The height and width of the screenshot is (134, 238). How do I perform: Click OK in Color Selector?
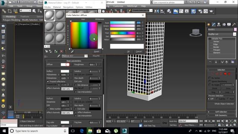[128, 51]
